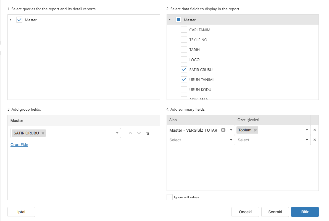Check the ÜRÜN KODU field
The image size is (329, 221).
point(184,89)
